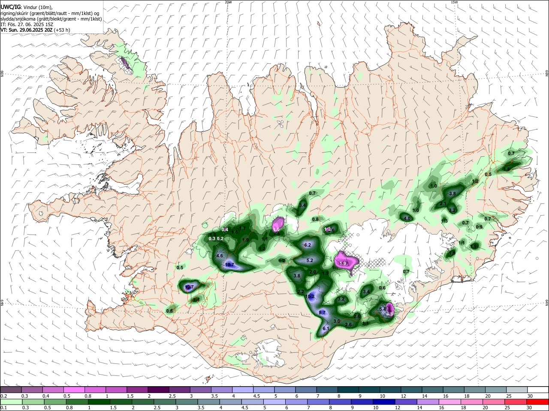Click the 6.2 precipitation value

307,245
